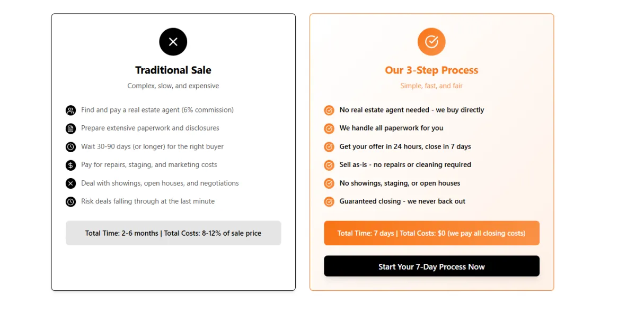Click the orange Total Time: 7 days banner
The width and height of the screenshot is (636, 314).
[x=431, y=233]
